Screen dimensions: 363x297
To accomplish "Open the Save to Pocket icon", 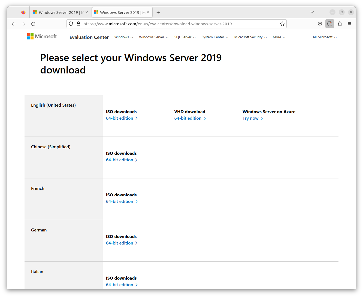I will tap(320, 24).
